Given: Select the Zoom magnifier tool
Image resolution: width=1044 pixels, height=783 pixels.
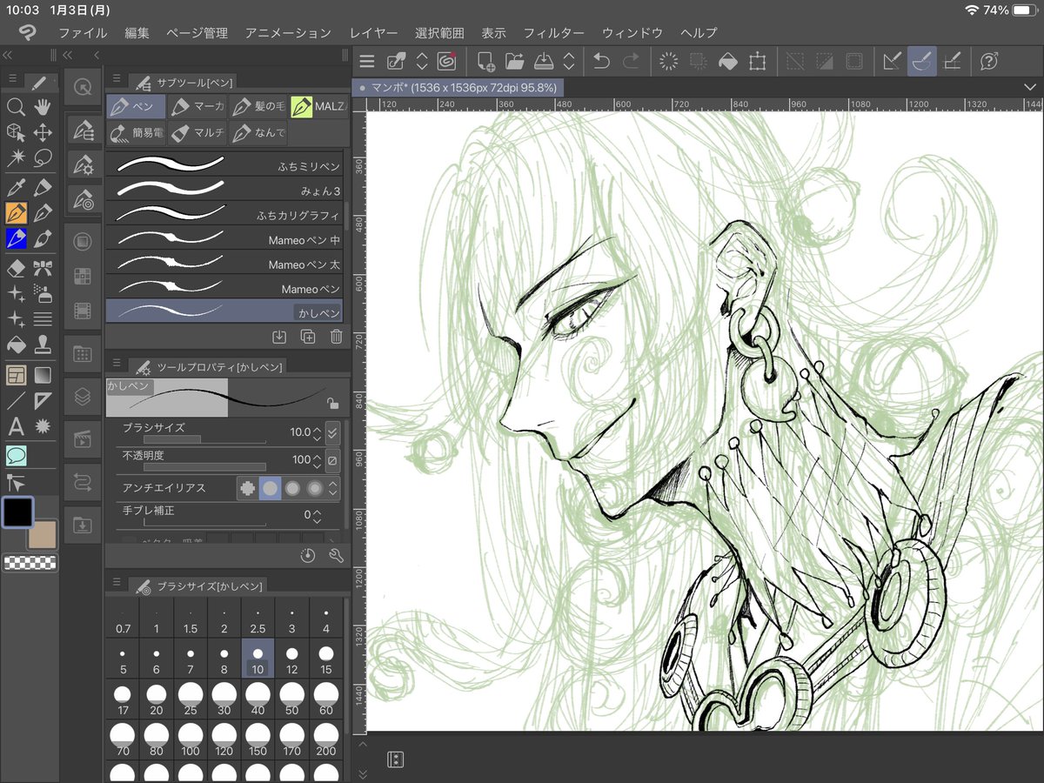Looking at the screenshot, I should (x=16, y=107).
